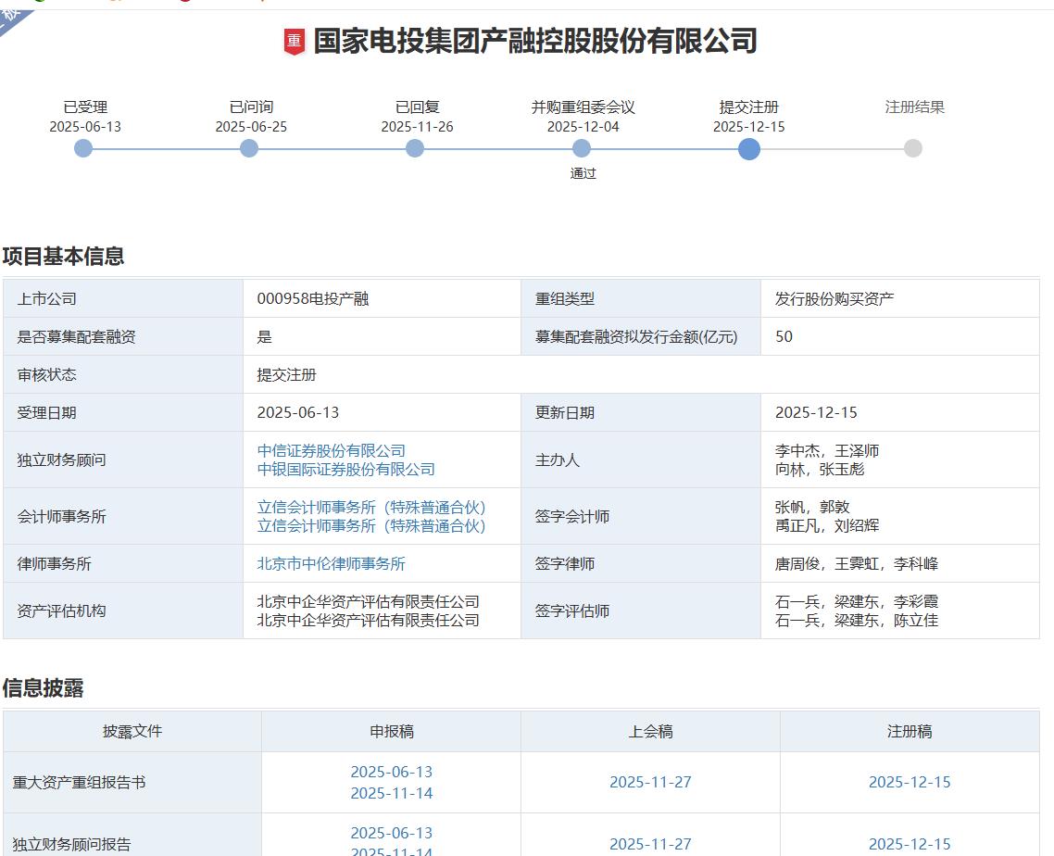The width and height of the screenshot is (1054, 856).
Task: Click the first 北京中企华资产评估有限责任公司 line
Action: pos(369,601)
